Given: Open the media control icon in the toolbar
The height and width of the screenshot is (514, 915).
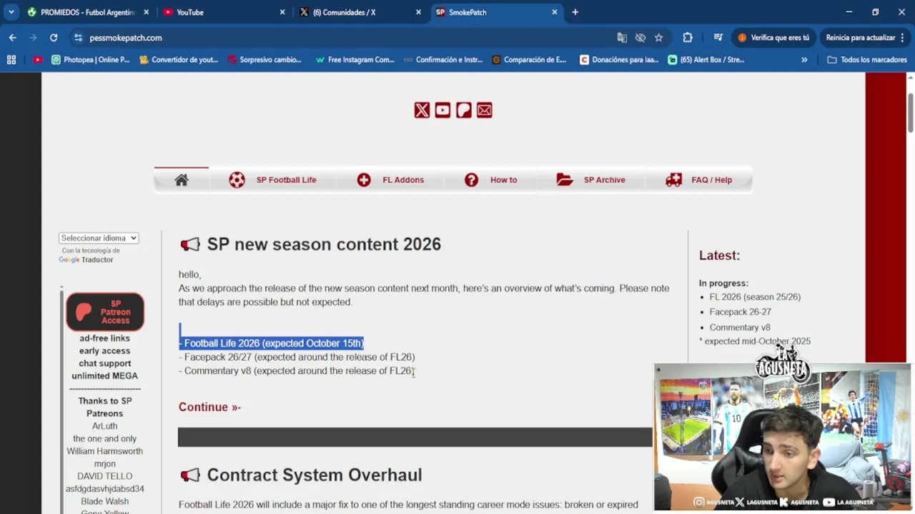Looking at the screenshot, I should pyautogui.click(x=718, y=38).
